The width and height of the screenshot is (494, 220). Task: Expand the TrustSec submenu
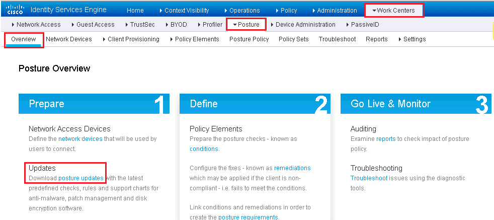point(140,25)
